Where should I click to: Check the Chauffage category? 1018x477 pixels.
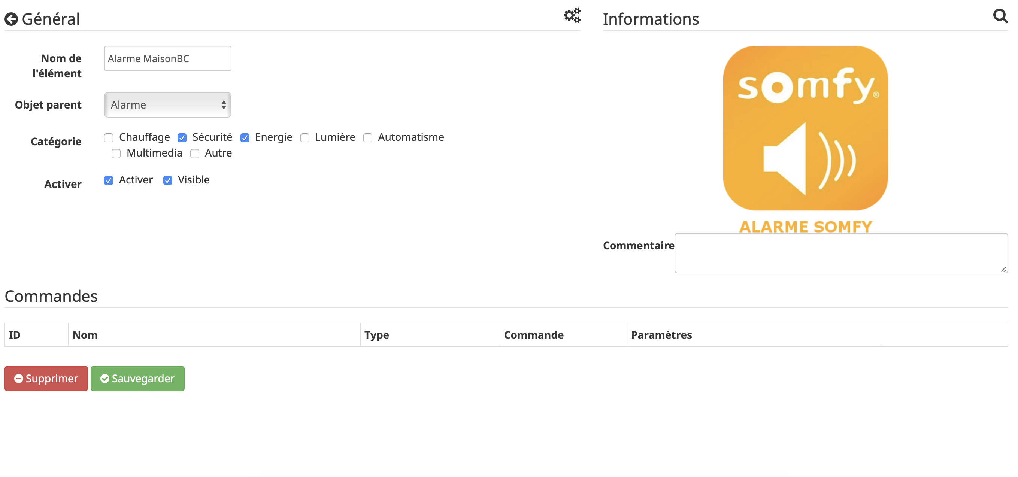109,137
